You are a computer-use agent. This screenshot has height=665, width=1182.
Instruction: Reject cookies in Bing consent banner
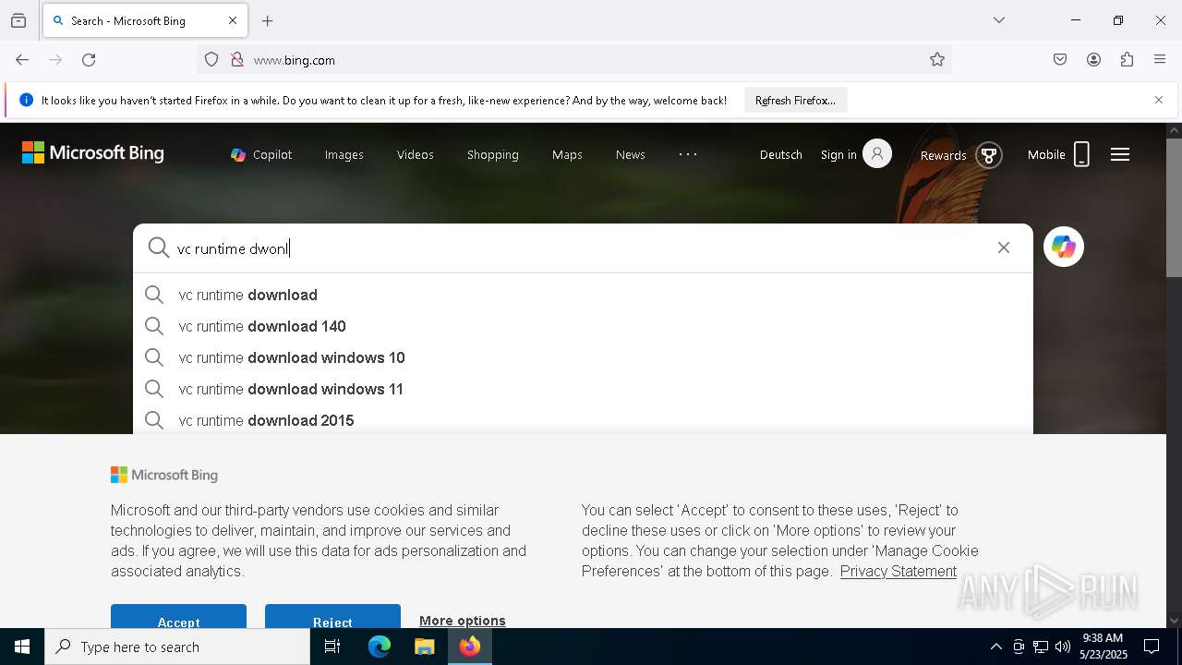pos(332,616)
